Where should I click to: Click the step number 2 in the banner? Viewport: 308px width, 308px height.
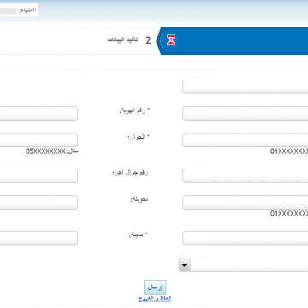[148, 40]
